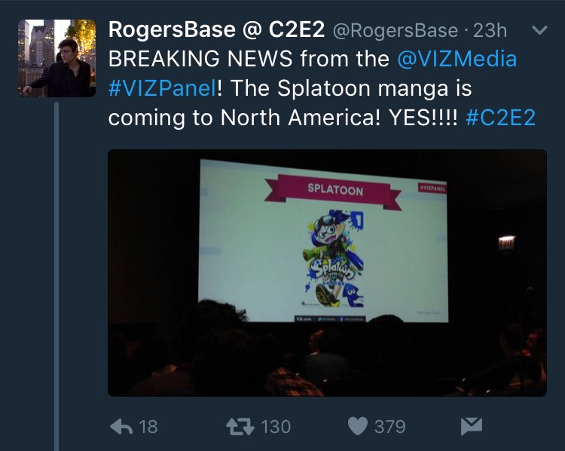
Task: Retweet this Splatoon manga post
Action: (x=240, y=426)
